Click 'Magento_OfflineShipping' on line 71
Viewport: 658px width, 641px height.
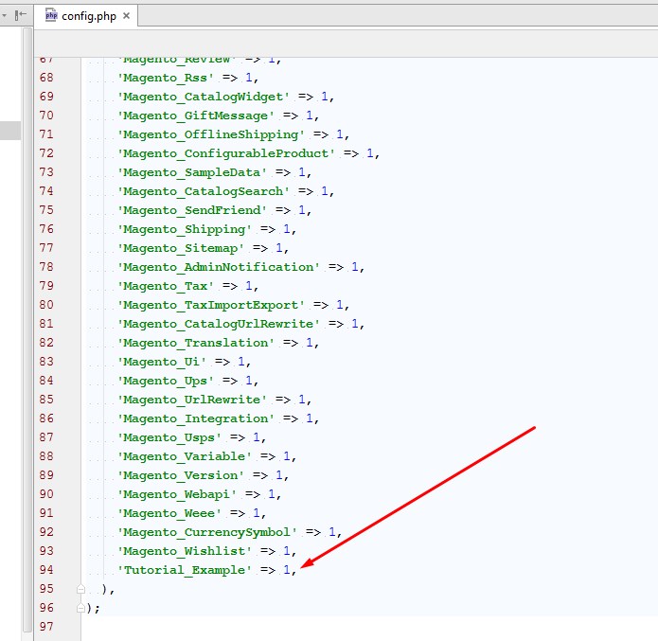point(211,134)
